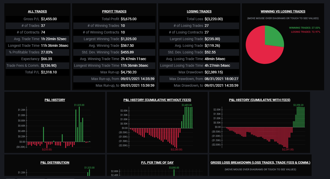Click the P/L PER TIME OF DAY heading
330x179 pixels.
tap(157, 163)
